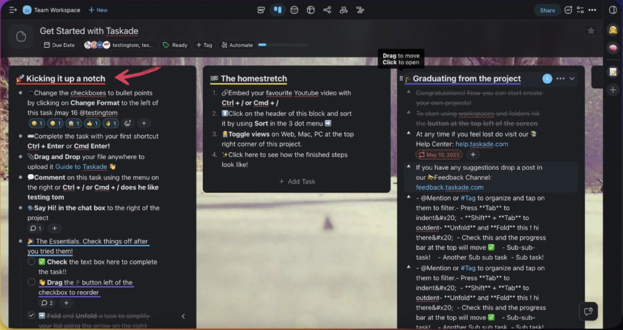The image size is (623, 330).
Task: Open the top bar three-dot menu
Action: (592, 10)
